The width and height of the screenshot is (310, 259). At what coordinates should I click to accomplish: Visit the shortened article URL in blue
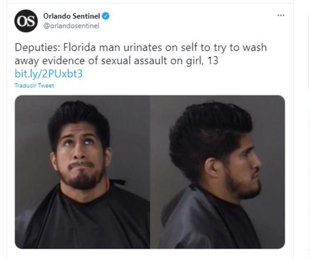coord(49,74)
